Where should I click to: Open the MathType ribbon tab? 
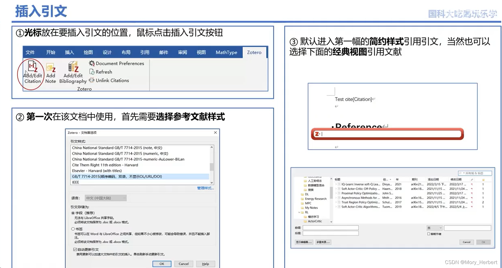click(226, 52)
